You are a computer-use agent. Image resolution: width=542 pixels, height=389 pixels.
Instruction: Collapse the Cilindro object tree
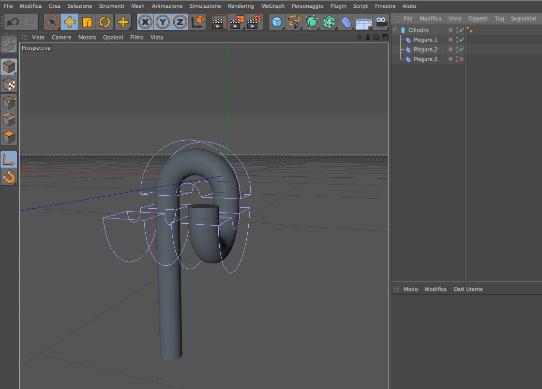395,30
